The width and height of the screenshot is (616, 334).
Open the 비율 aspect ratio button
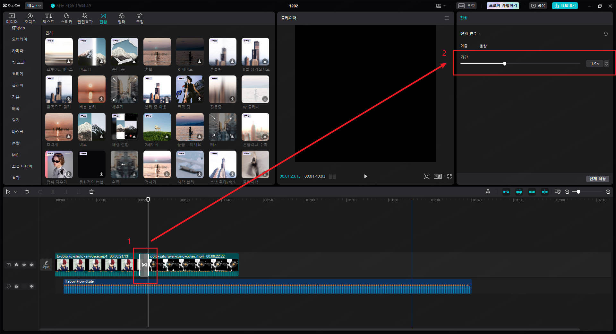pyautogui.click(x=438, y=176)
